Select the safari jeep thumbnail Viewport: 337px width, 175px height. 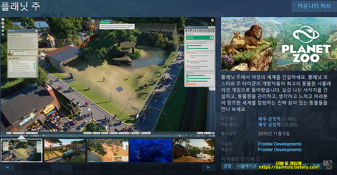click(x=65, y=150)
